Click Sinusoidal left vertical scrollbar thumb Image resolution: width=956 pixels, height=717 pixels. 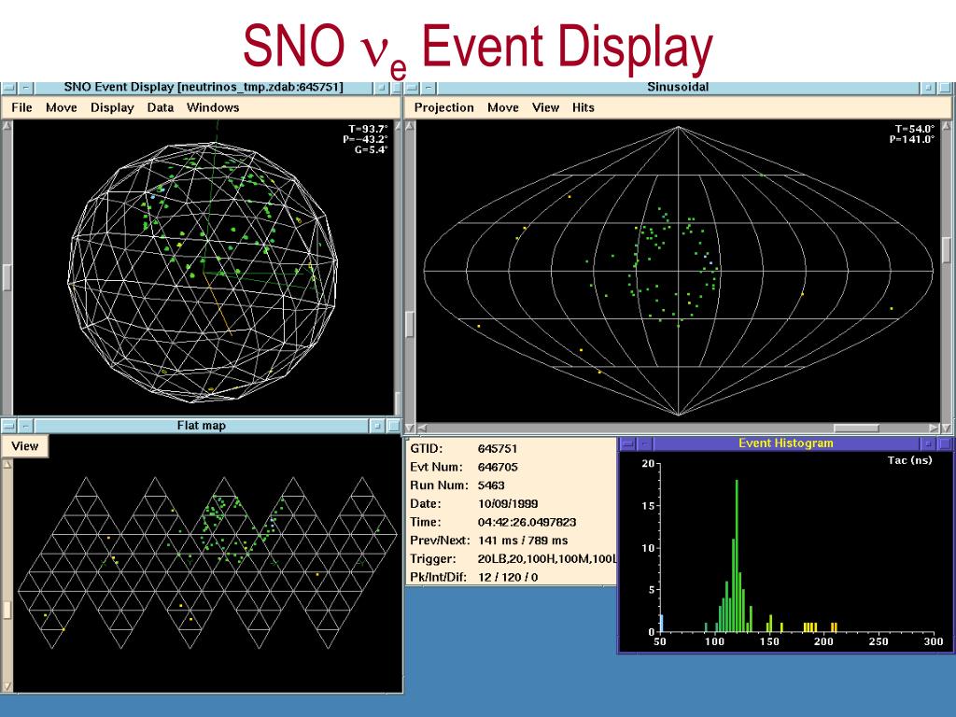[410, 324]
